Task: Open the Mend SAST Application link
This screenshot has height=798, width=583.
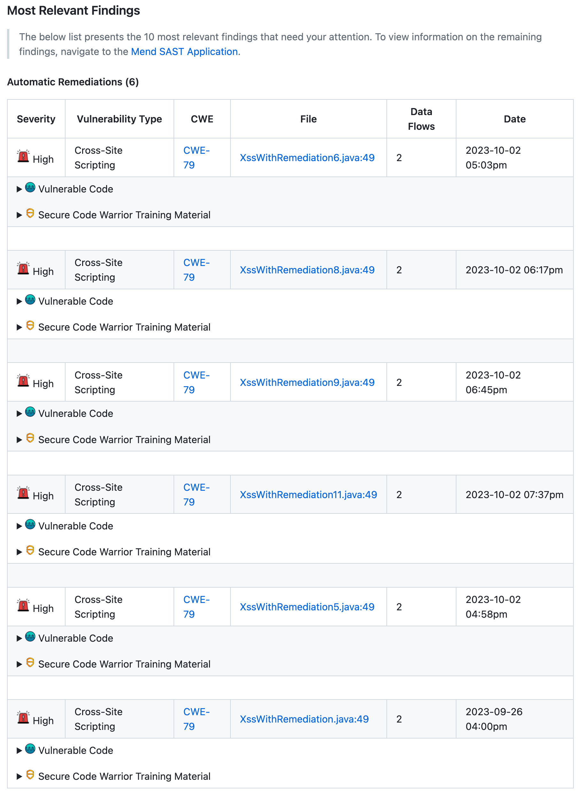Action: click(x=184, y=52)
